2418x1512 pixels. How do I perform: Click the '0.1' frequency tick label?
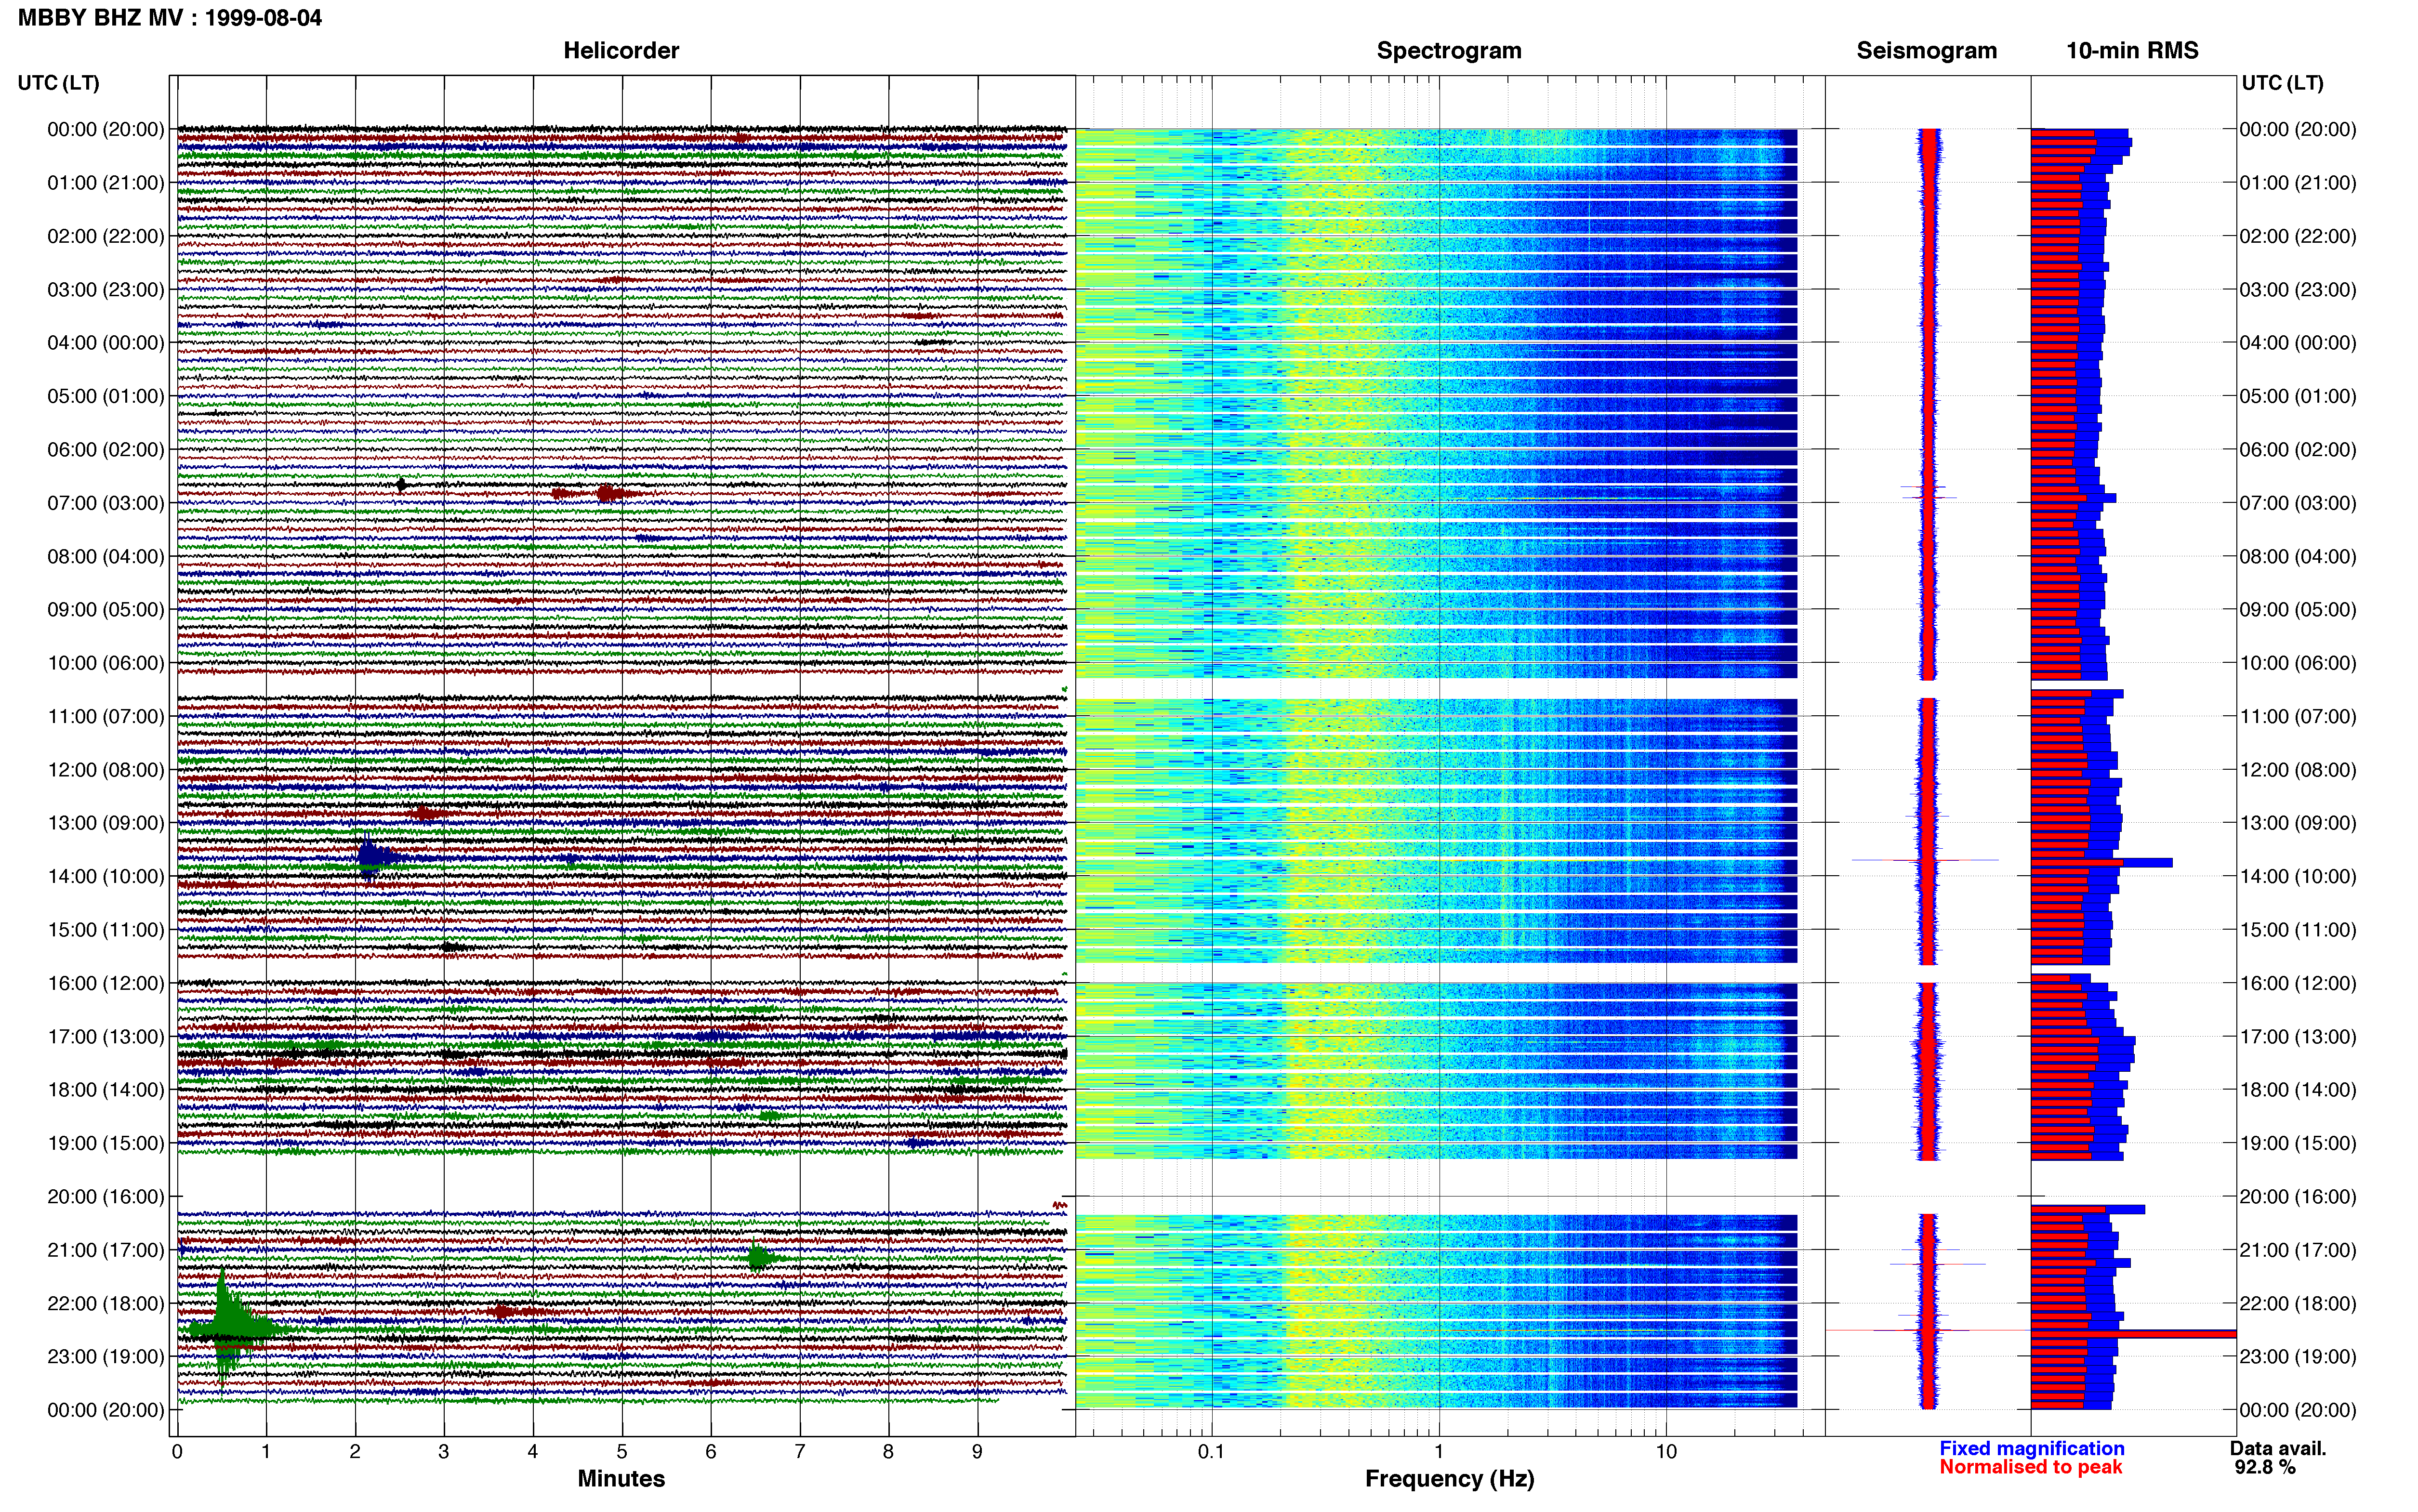coord(1211,1451)
